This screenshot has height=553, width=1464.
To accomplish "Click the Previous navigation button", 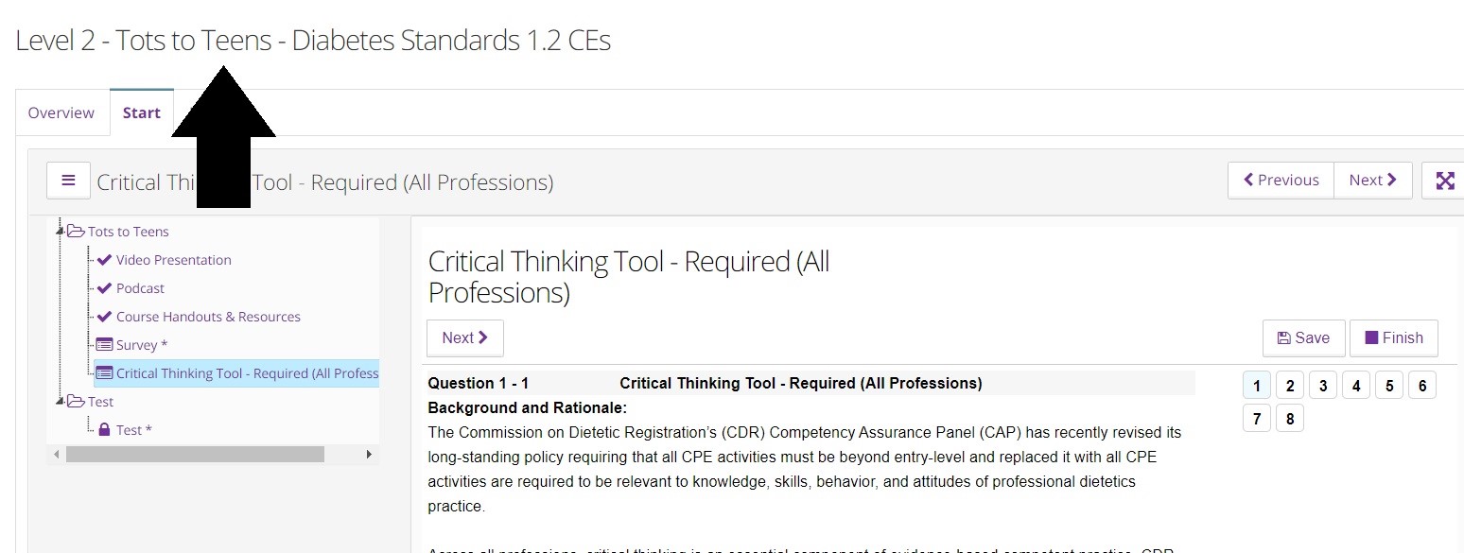I will click(x=1281, y=181).
